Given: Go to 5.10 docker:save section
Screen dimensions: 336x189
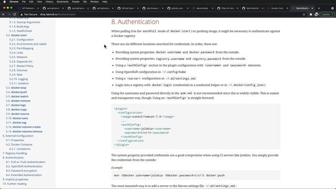Looking at the screenshot, I should point(17,118).
